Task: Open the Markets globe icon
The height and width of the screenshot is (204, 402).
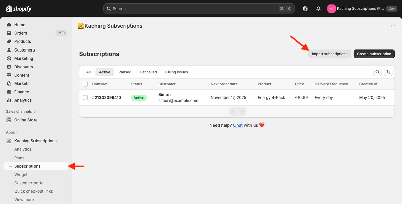Action: tap(9, 83)
